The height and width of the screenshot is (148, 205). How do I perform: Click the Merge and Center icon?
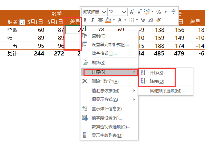coord(173,12)
